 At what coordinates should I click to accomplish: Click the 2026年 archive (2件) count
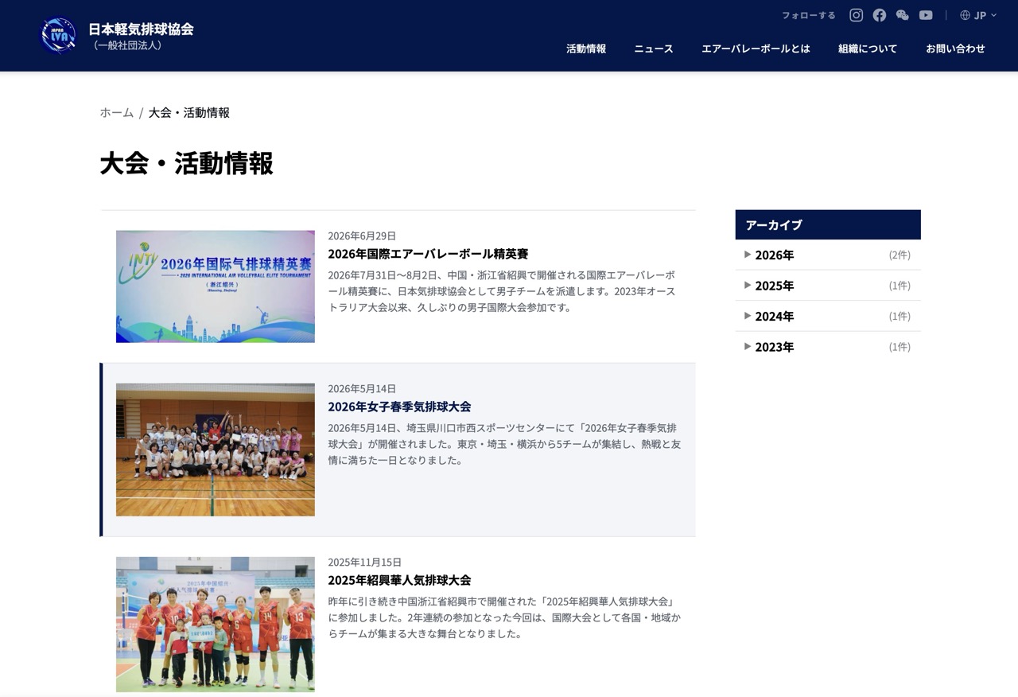899,255
